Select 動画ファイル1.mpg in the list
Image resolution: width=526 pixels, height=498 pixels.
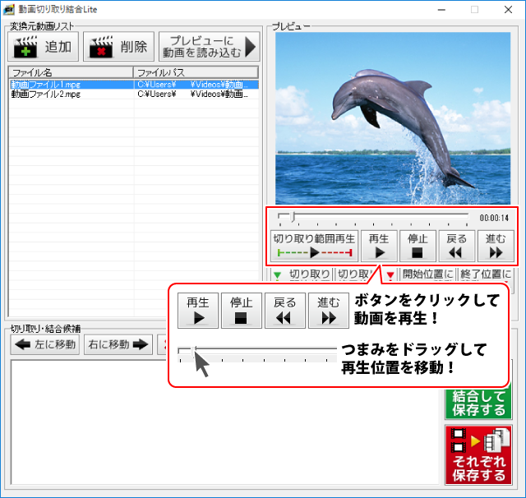tap(46, 84)
